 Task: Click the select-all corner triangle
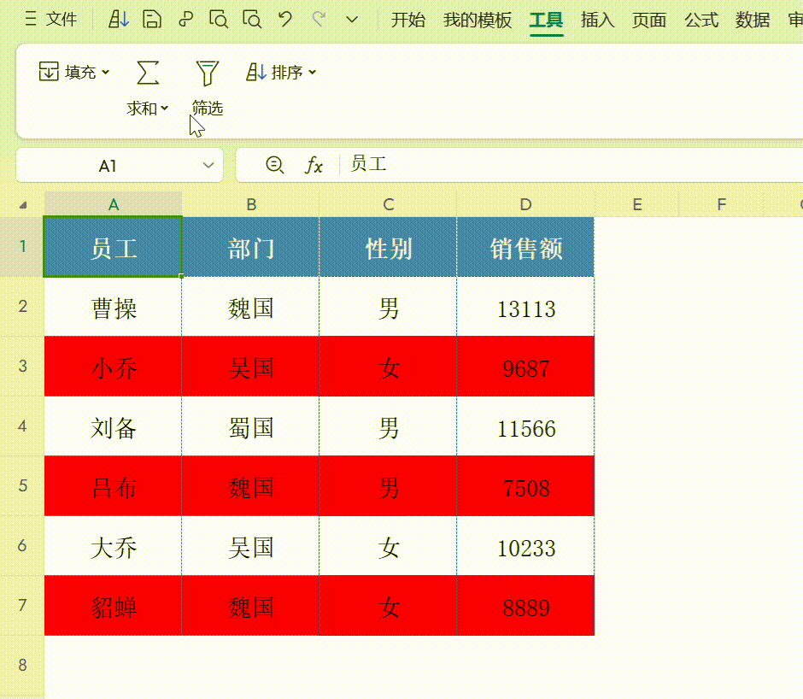[23, 205]
